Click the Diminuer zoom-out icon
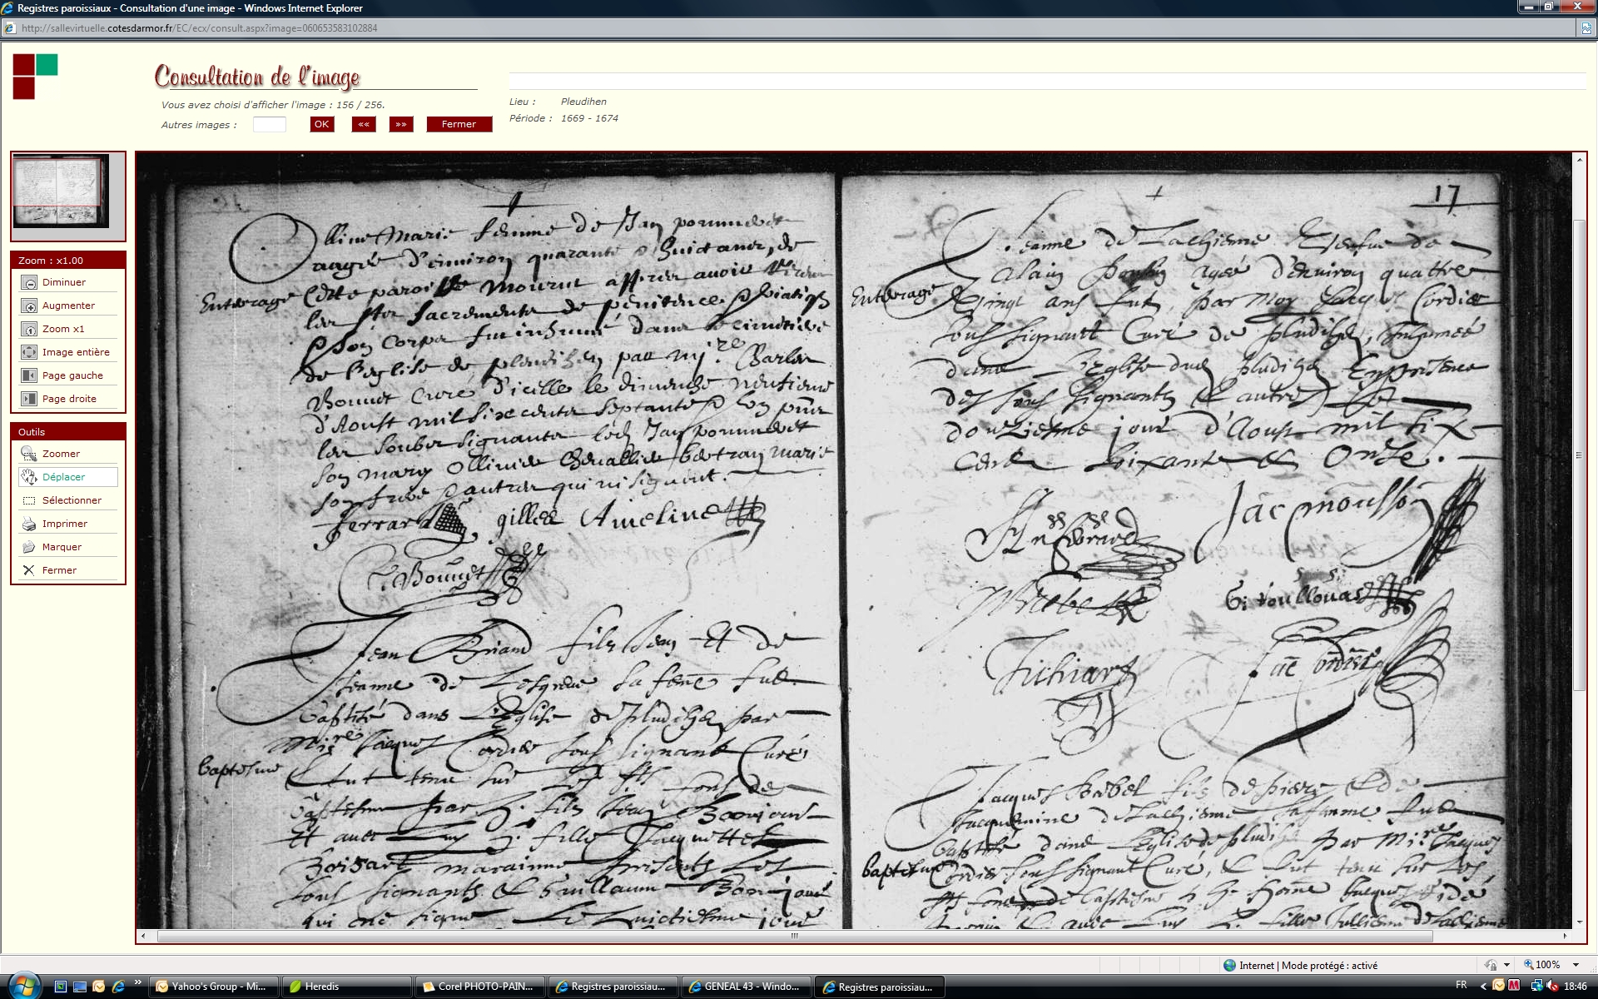This screenshot has height=999, width=1598. 29,282
